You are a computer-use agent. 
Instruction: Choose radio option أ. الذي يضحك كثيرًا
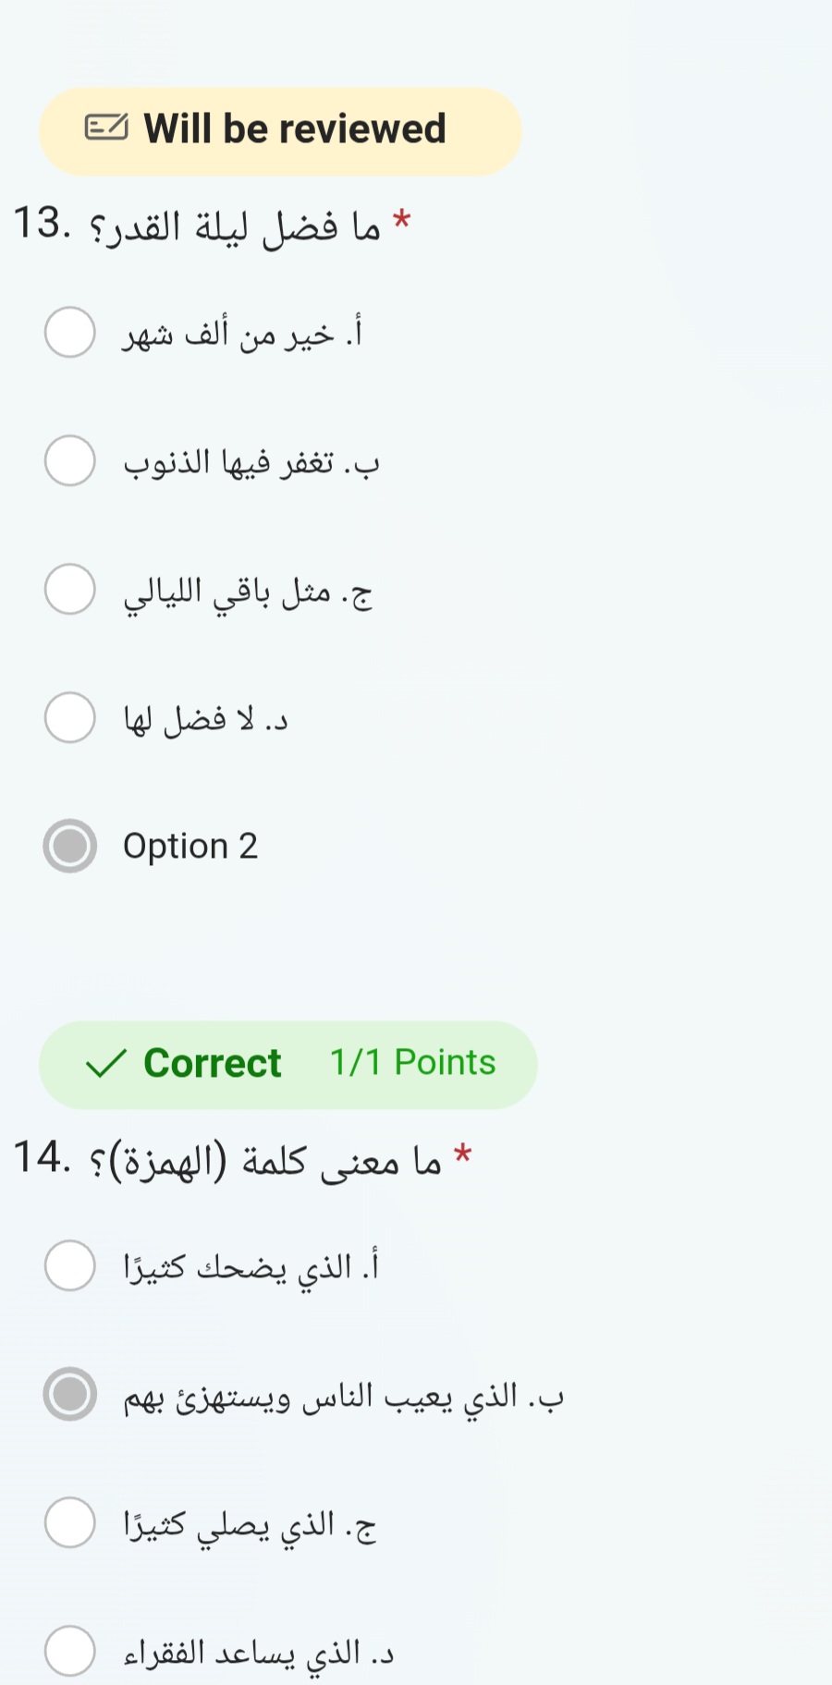pos(70,1265)
